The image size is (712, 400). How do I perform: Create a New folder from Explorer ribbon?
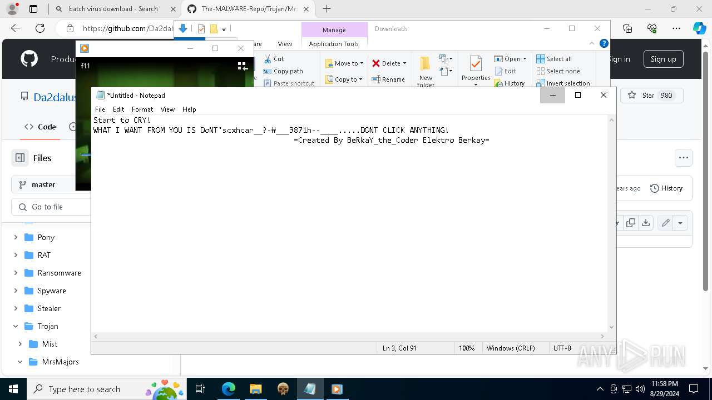[426, 72]
